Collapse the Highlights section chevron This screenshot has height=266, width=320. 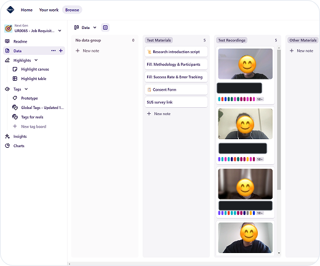coord(36,60)
